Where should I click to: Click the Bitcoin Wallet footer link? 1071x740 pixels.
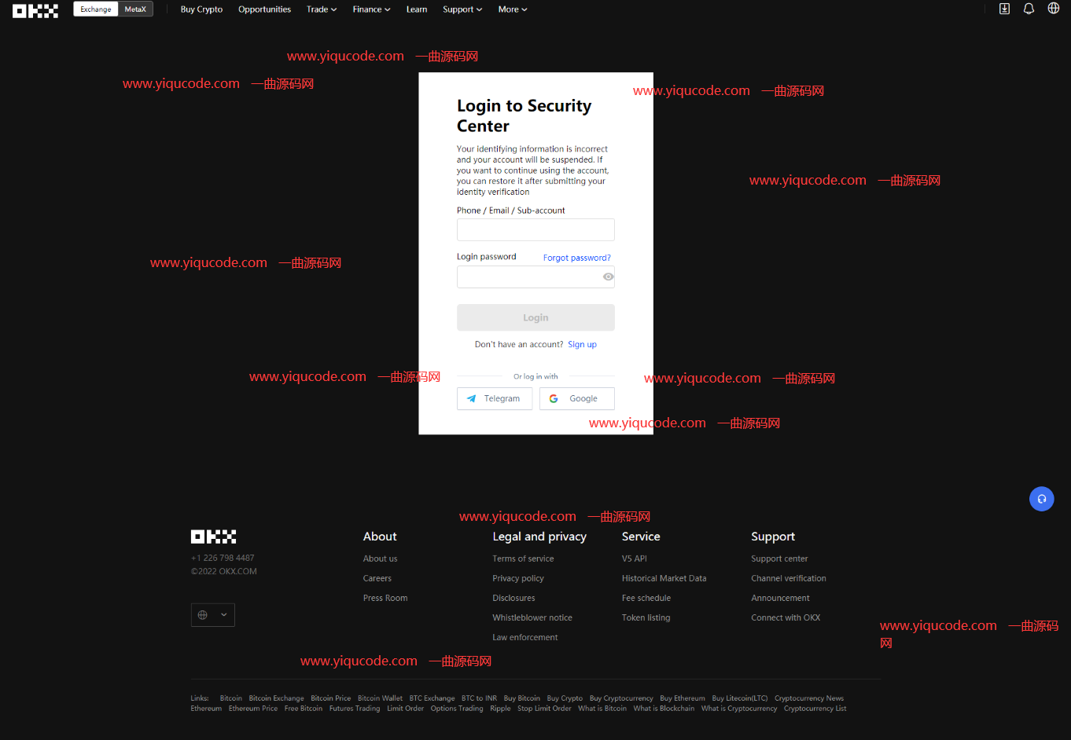[380, 698]
